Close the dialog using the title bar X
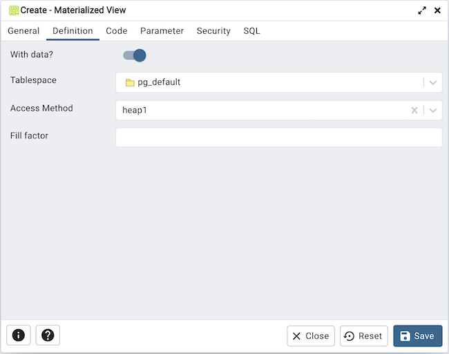Image resolution: width=449 pixels, height=354 pixels. 437,10
